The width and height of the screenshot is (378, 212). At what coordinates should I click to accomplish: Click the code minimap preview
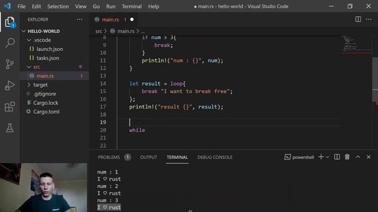(356, 45)
